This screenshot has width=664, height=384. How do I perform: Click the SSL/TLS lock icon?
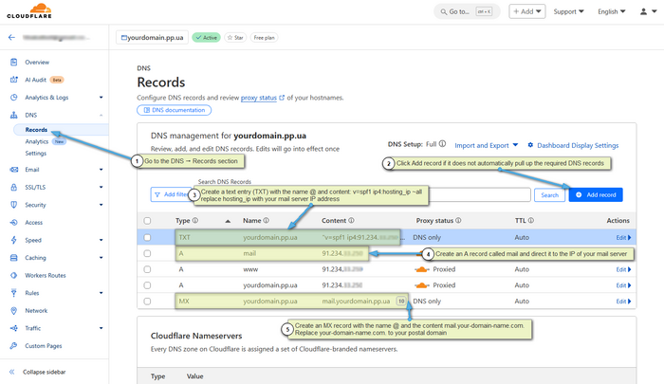(x=14, y=187)
